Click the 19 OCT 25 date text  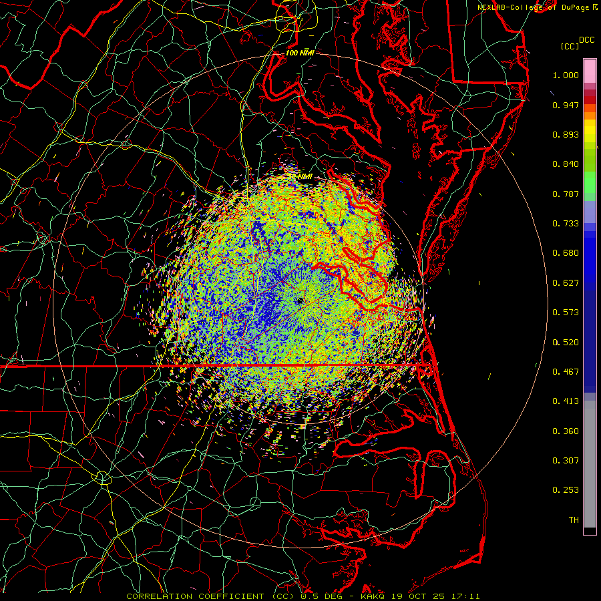(x=417, y=596)
